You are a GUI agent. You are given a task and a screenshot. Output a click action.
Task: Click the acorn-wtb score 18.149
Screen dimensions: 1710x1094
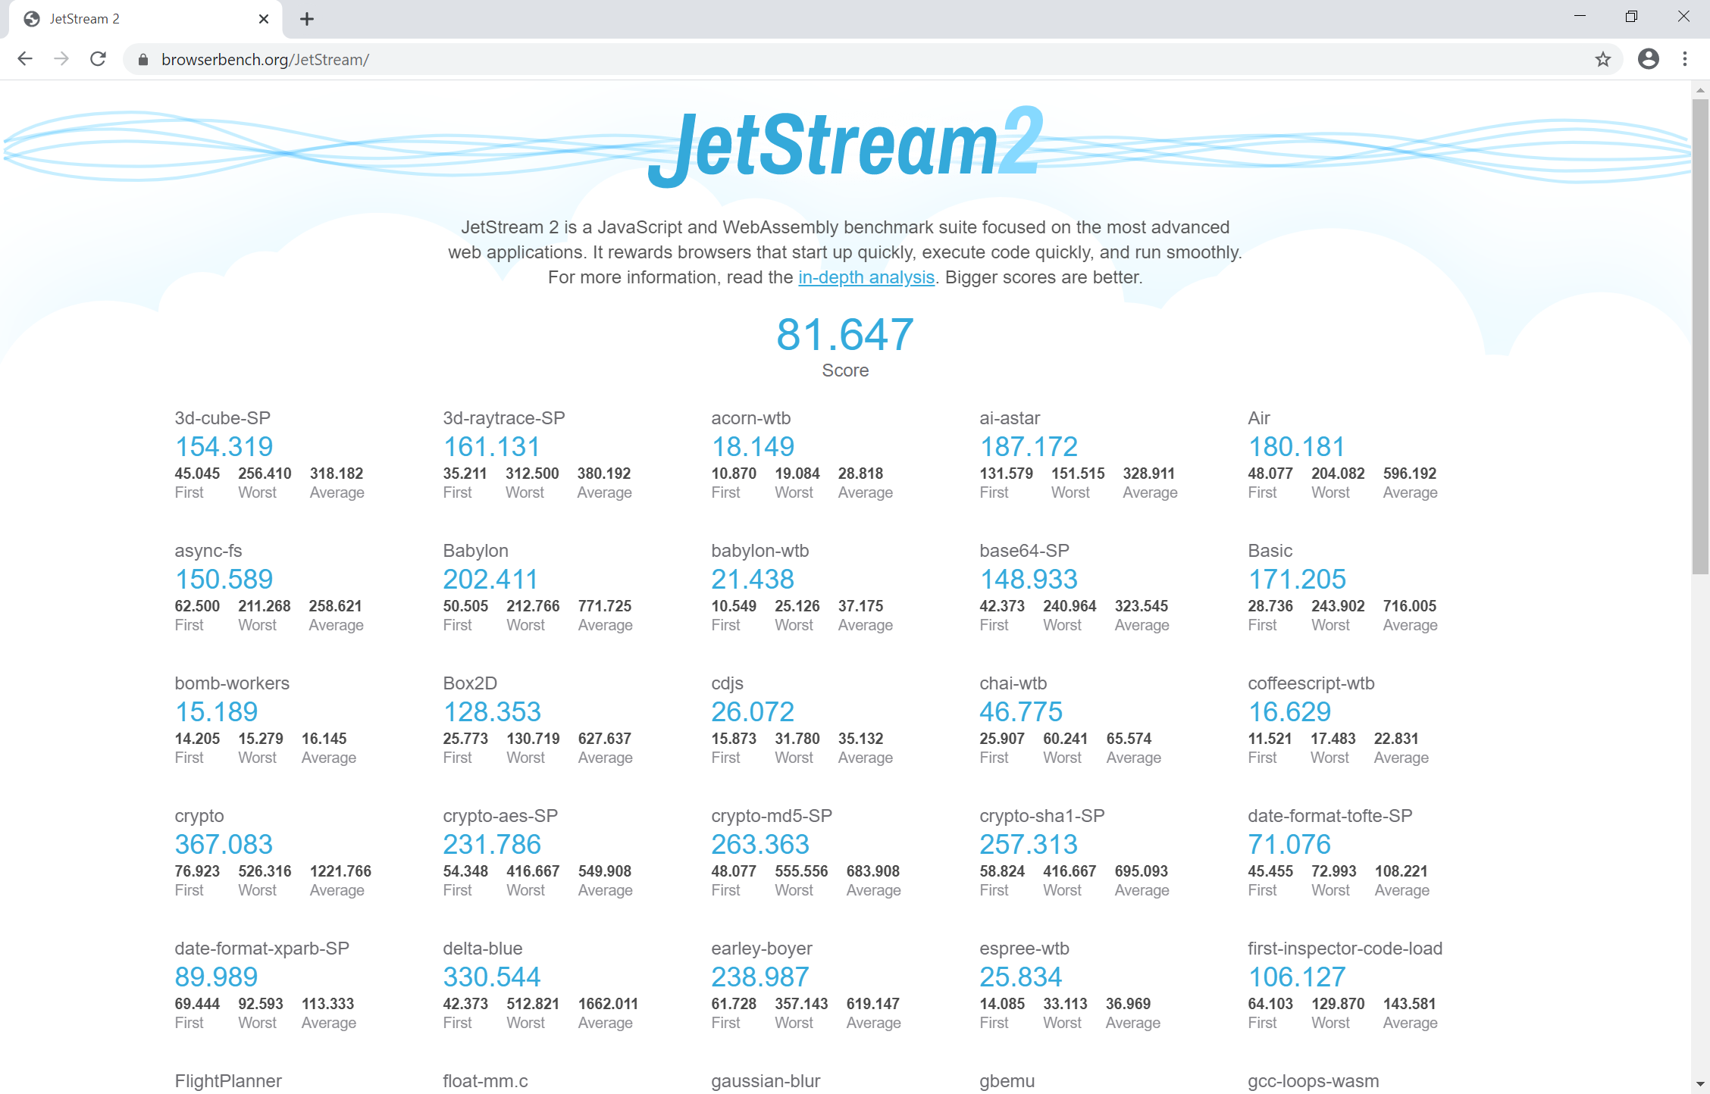[753, 447]
